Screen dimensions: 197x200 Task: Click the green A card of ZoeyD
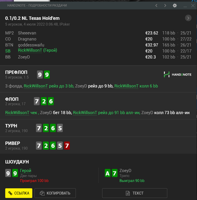point(107,173)
